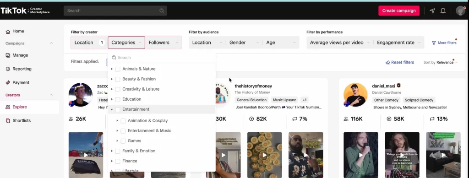Expand the Games subcategory arrow
The image size is (469, 178).
(x=117, y=141)
